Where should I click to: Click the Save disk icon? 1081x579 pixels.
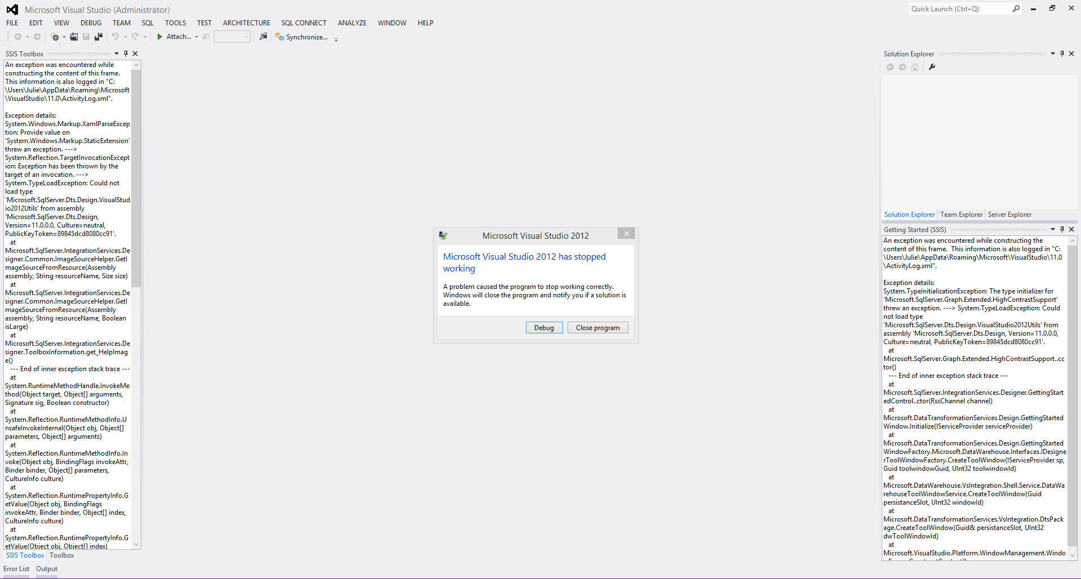coord(86,37)
